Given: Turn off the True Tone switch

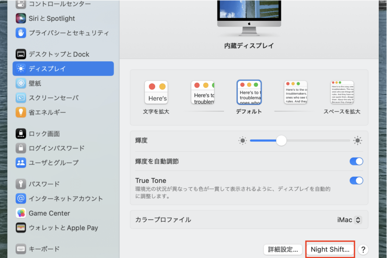Looking at the screenshot, I should coord(356,181).
